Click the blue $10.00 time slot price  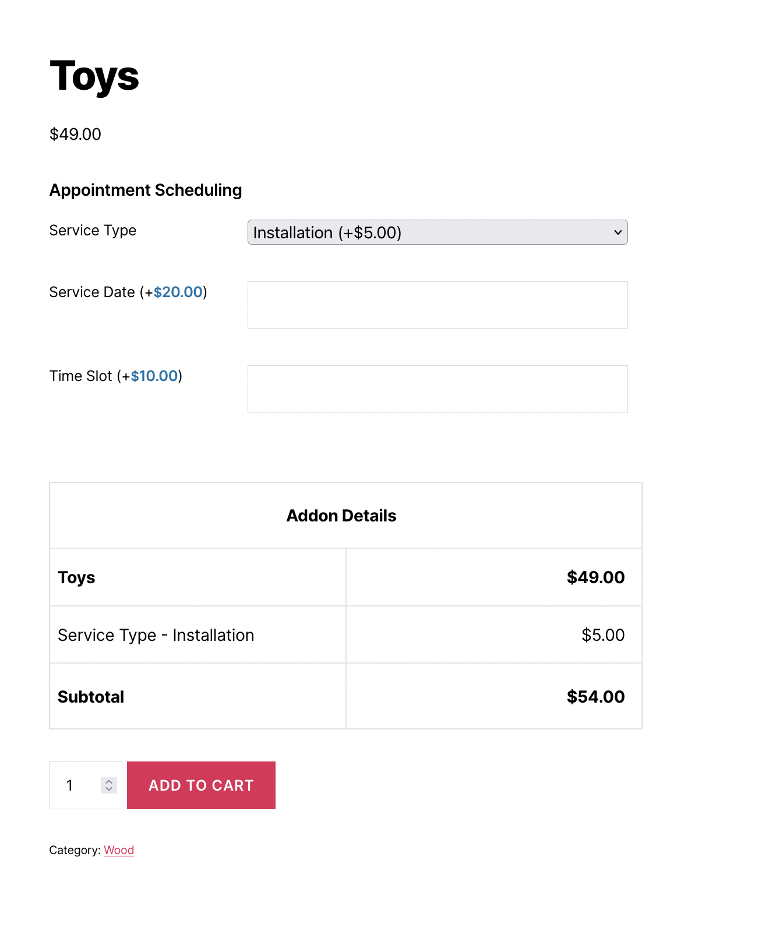click(154, 376)
